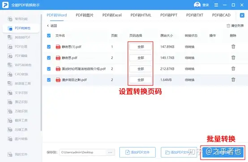Image resolution: width=248 pixels, height=162 pixels.
Task: Switch to the PDF转PPT tab
Action: pos(169,15)
